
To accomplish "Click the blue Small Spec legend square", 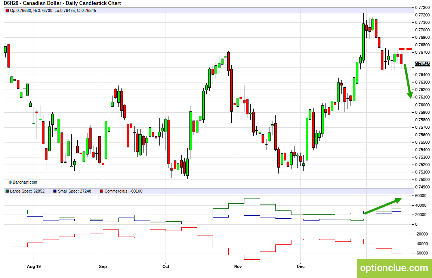I will click(x=55, y=191).
